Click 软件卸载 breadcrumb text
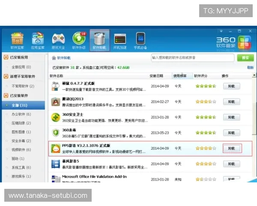This screenshot has width=257, height=206. click(x=64, y=58)
